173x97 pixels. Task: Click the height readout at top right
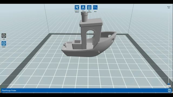coord(169,7)
